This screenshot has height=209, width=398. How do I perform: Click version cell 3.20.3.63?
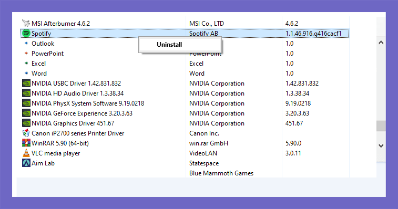pyautogui.click(x=297, y=113)
